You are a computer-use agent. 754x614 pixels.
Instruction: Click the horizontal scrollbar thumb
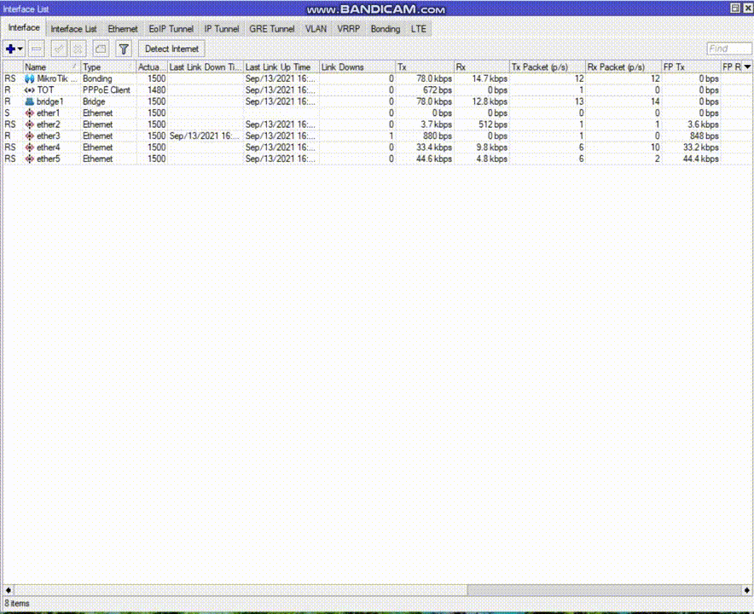tap(605, 590)
